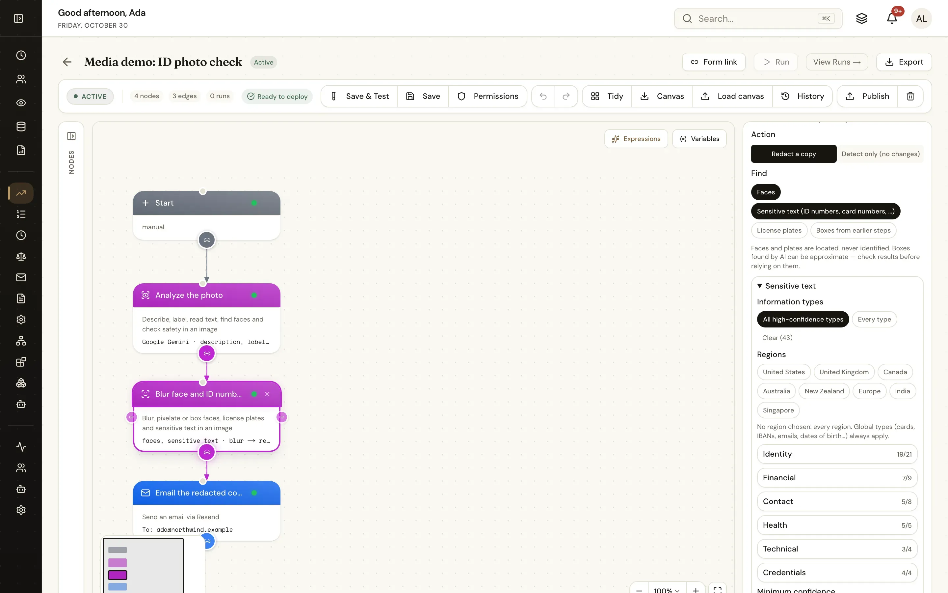Click the undo arrow in toolbar

click(543, 96)
